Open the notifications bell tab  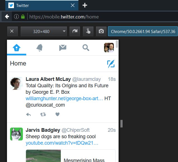pos(40,48)
